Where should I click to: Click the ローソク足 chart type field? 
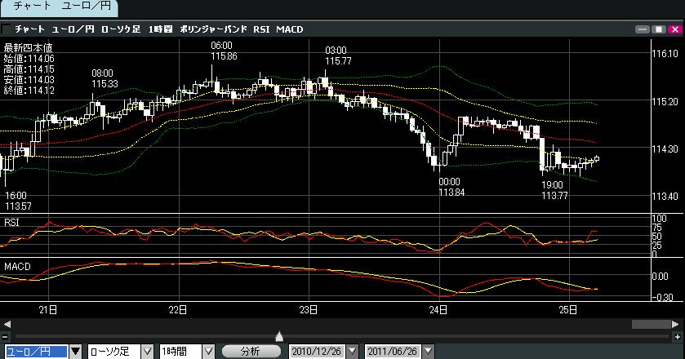tap(114, 351)
